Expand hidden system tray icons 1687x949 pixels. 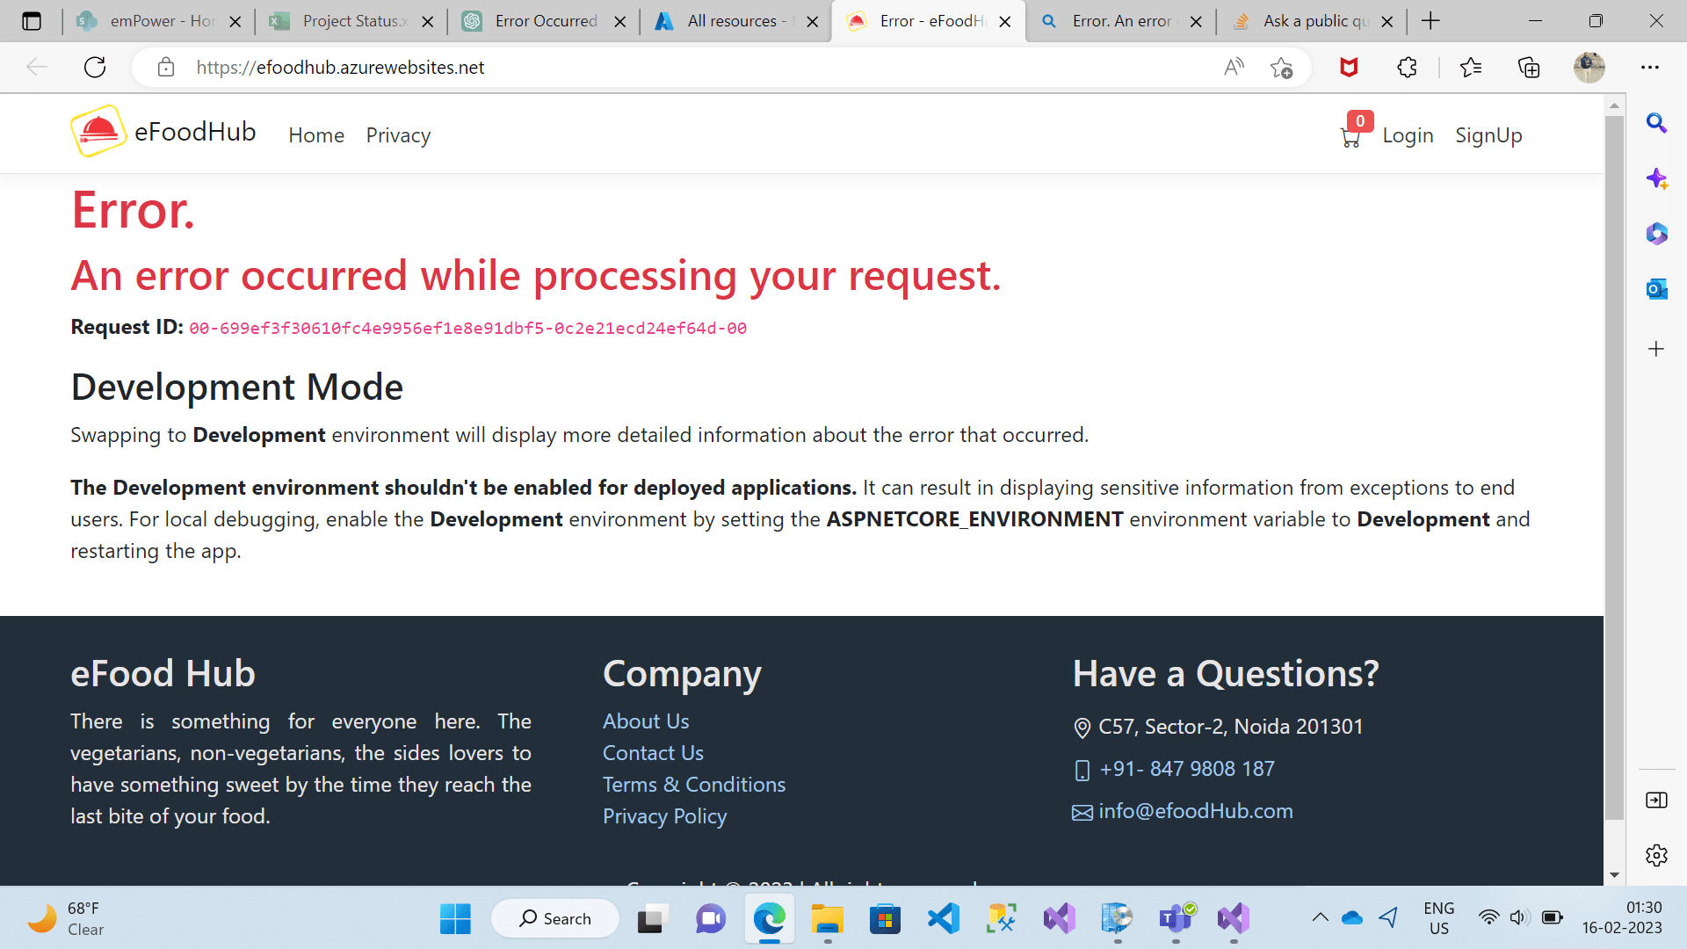(x=1320, y=916)
